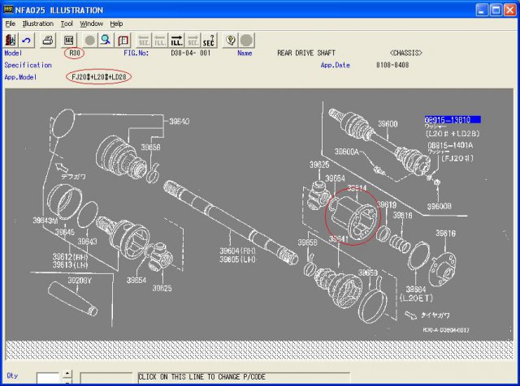
Task: Select highlighted part number 08915-13810
Action: click(x=452, y=119)
